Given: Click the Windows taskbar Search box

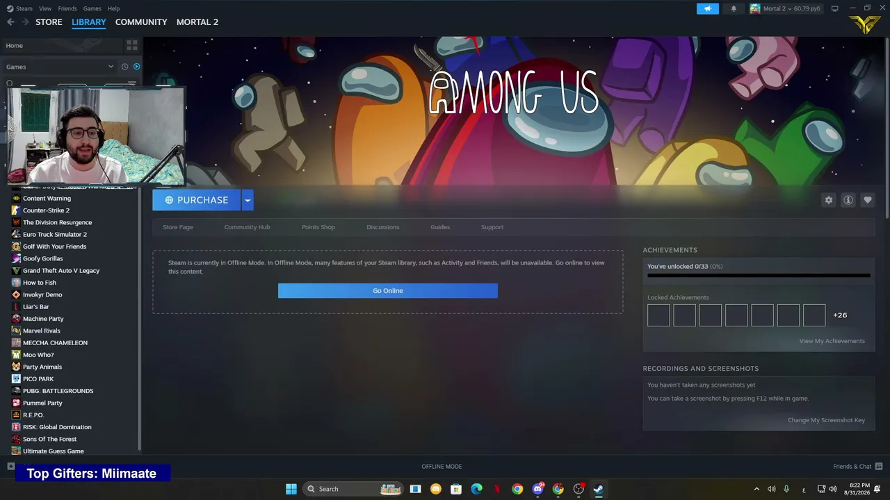Looking at the screenshot, I should pos(354,489).
